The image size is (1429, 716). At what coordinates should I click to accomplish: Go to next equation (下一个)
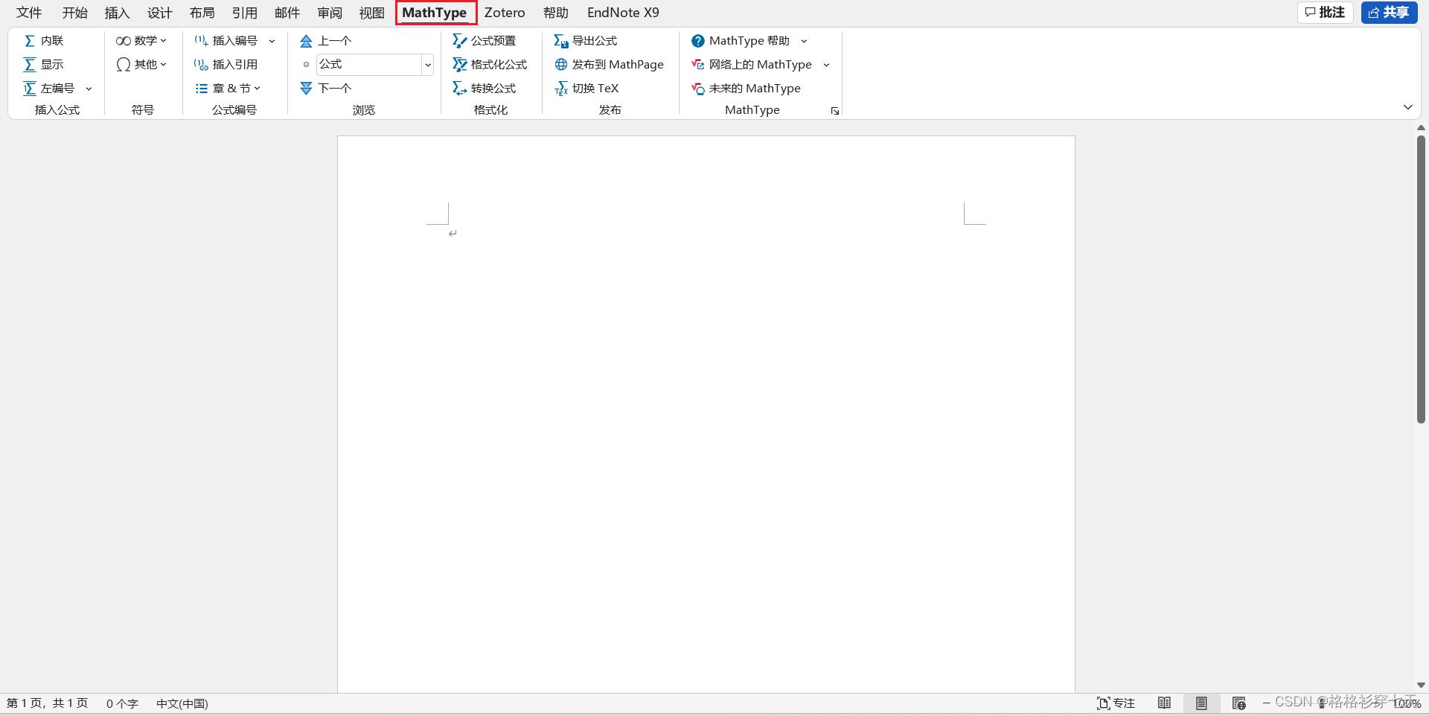[x=325, y=89]
